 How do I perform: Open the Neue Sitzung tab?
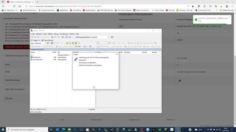48,40
